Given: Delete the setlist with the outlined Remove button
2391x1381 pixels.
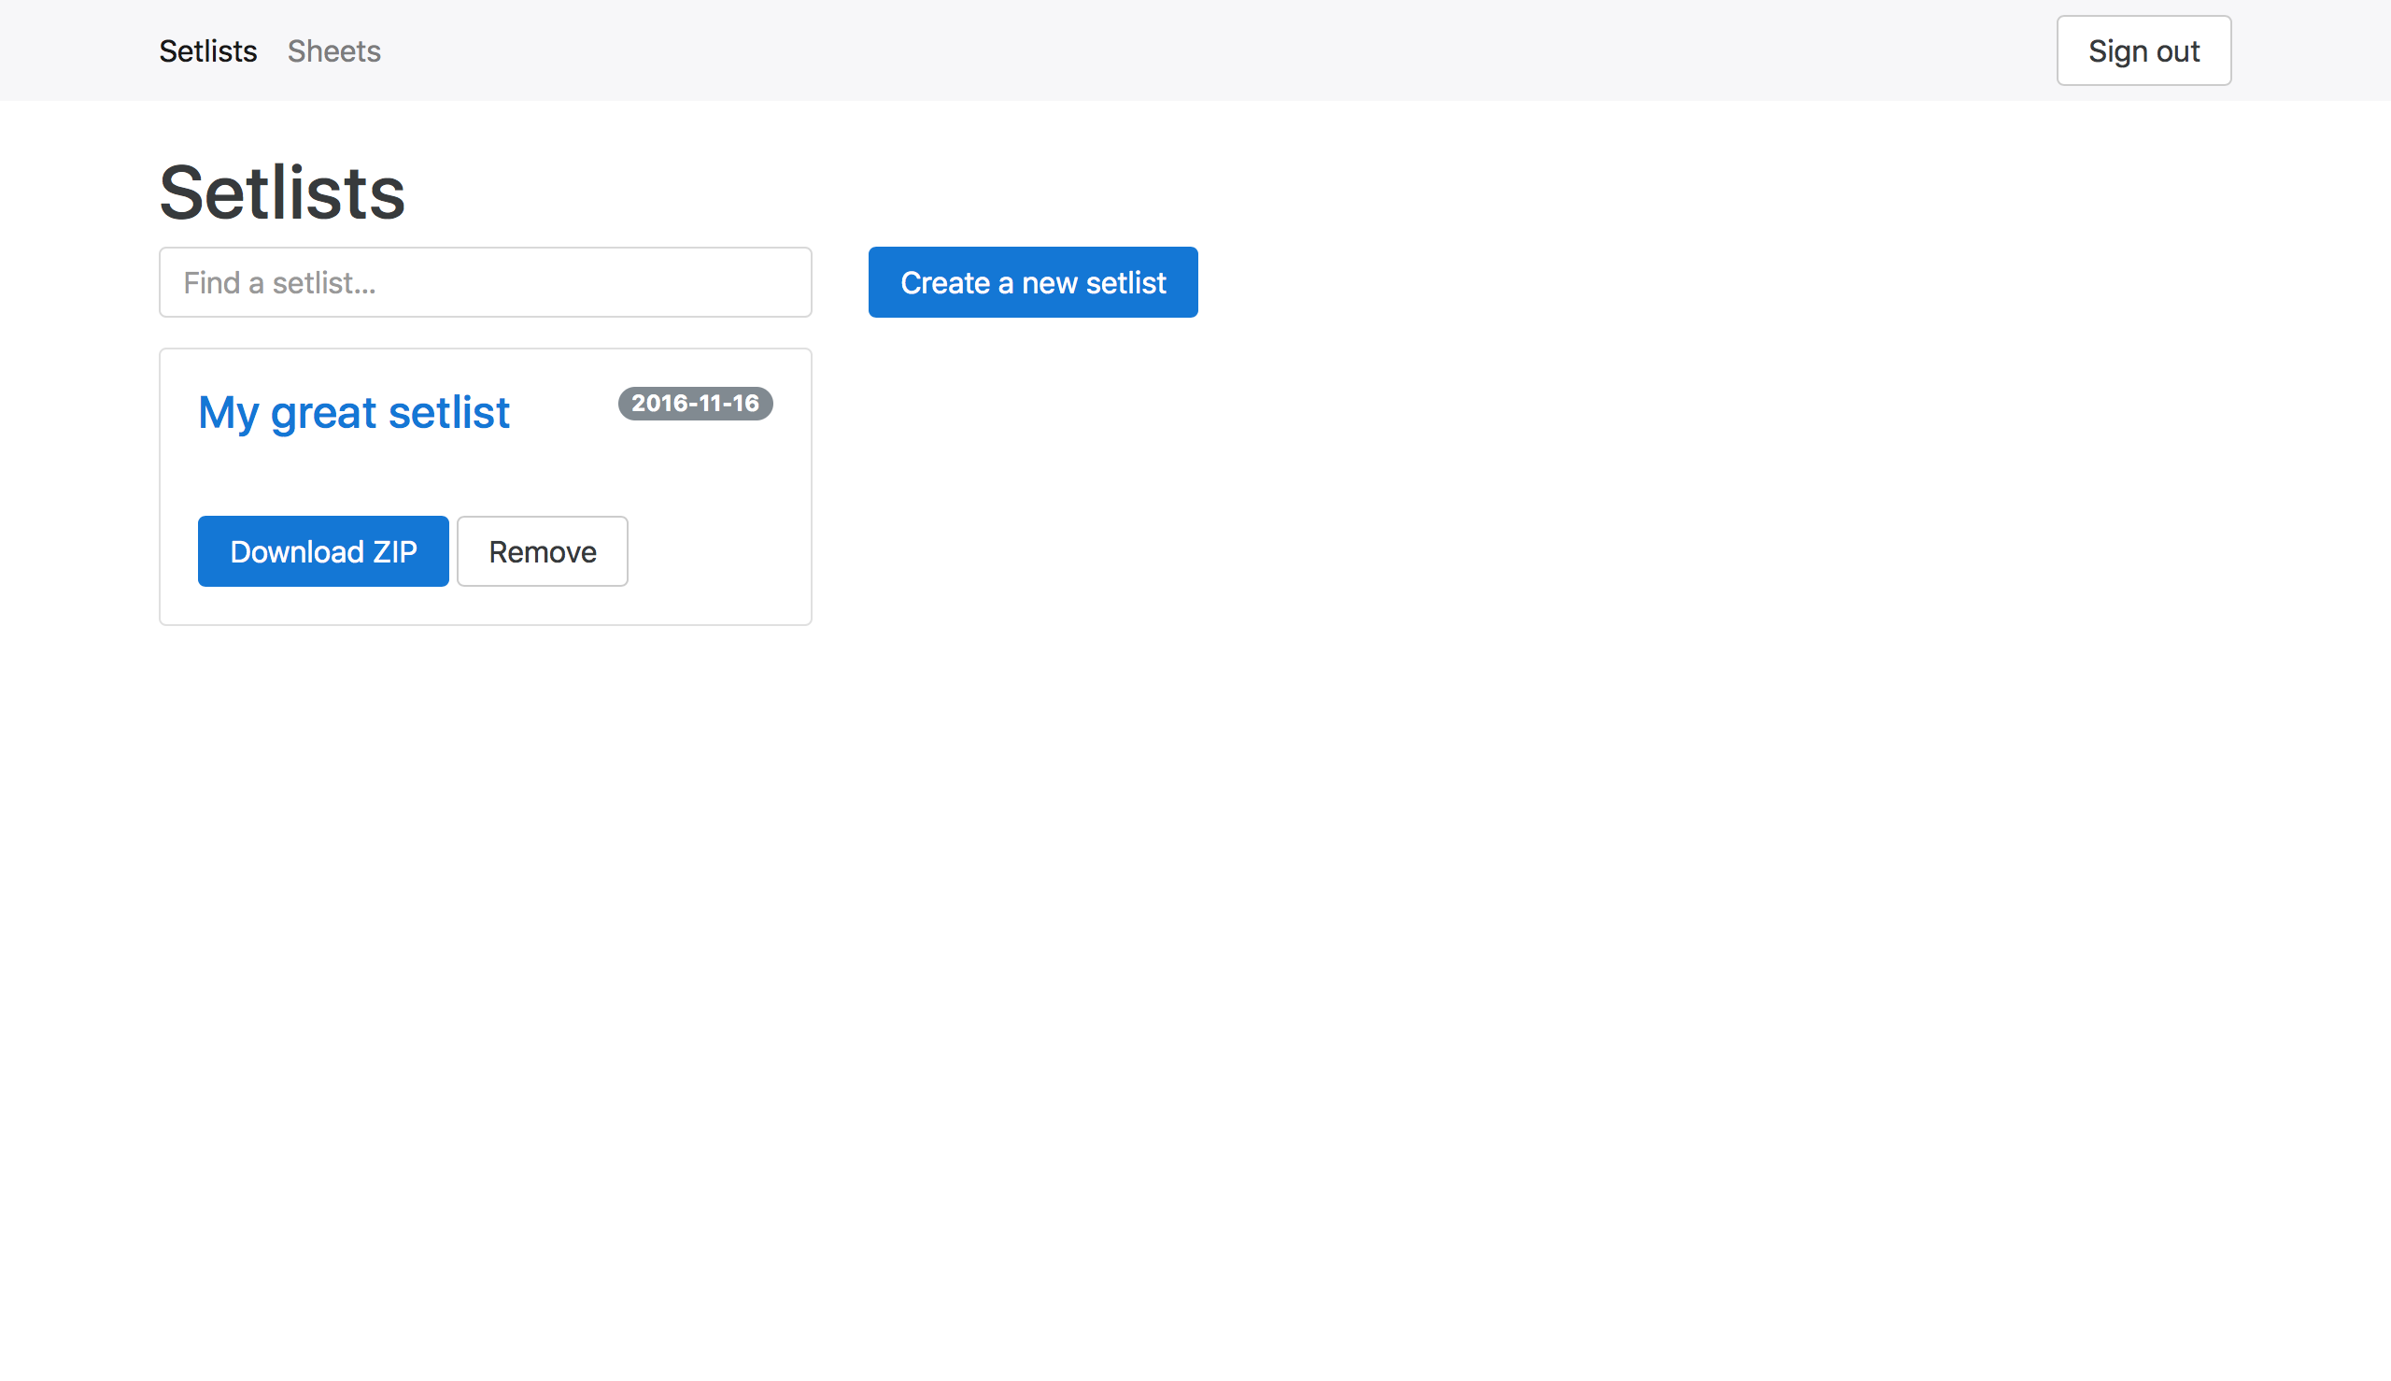Looking at the screenshot, I should [542, 551].
